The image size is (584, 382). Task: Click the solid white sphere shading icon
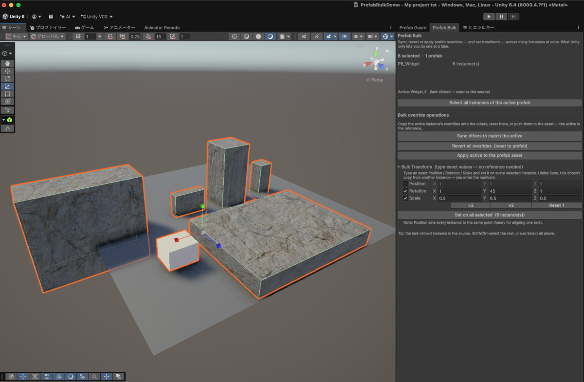pyautogui.click(x=258, y=36)
